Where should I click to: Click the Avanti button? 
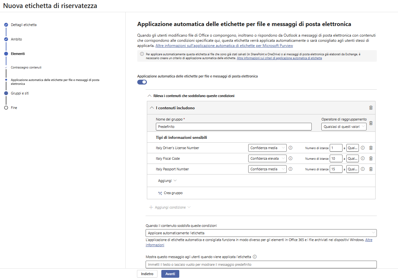pos(170,274)
